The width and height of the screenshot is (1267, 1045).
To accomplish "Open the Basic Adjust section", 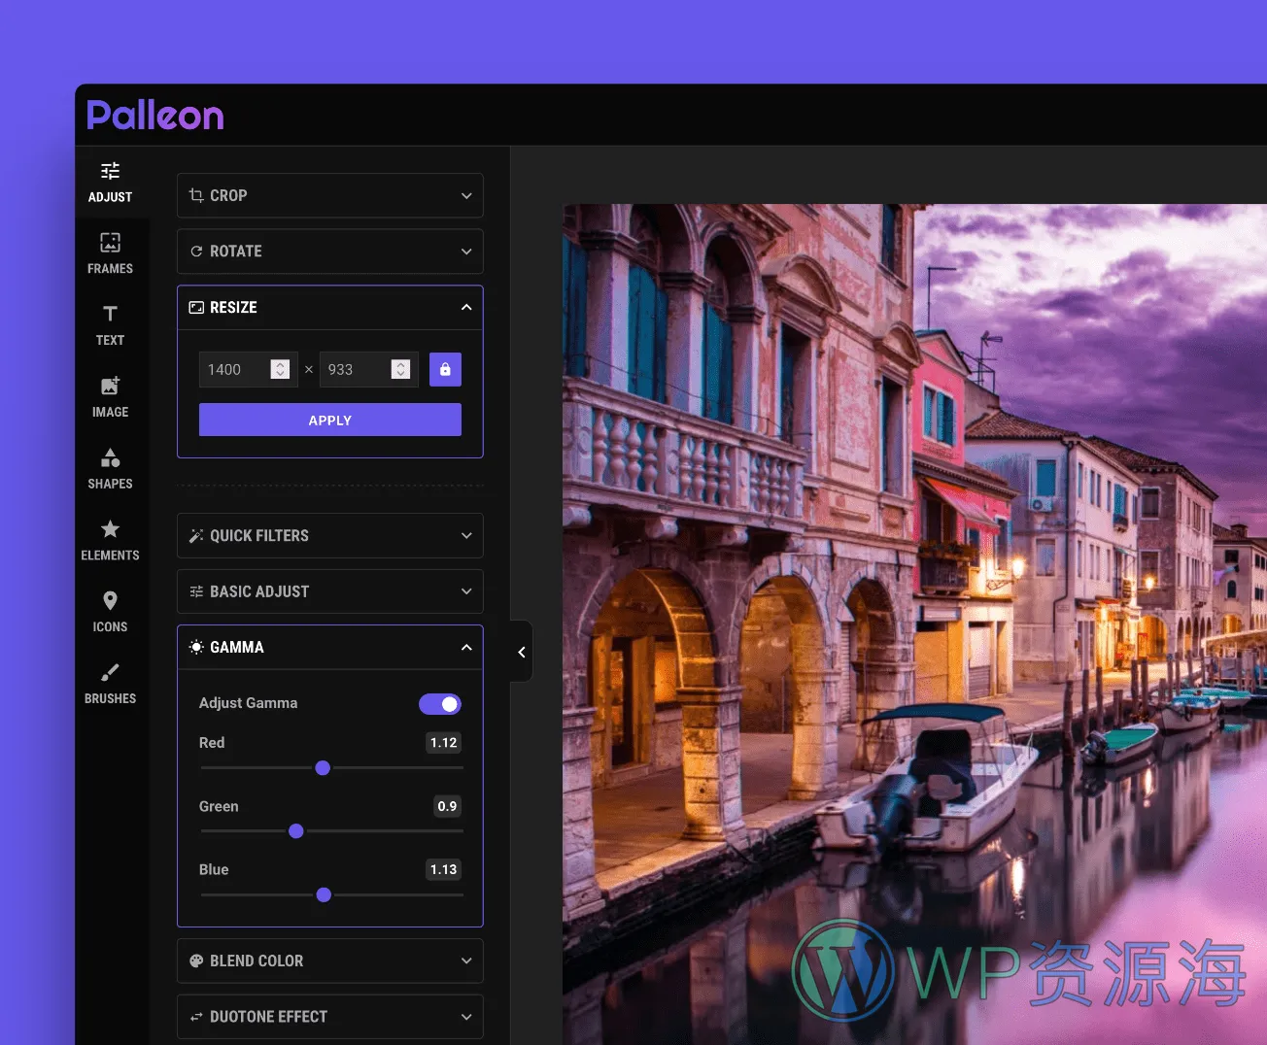I will pyautogui.click(x=329, y=591).
